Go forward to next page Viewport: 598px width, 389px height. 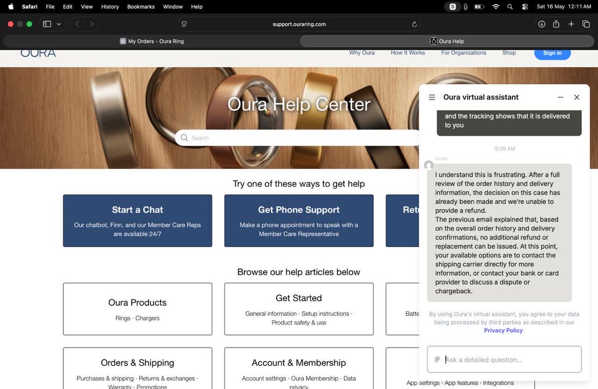[91, 24]
